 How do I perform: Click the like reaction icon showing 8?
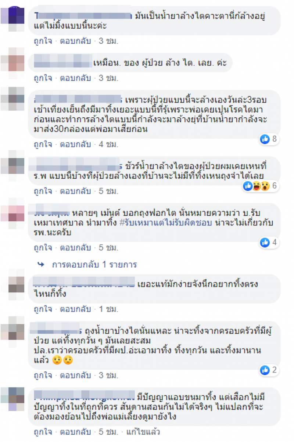pos(265,139)
